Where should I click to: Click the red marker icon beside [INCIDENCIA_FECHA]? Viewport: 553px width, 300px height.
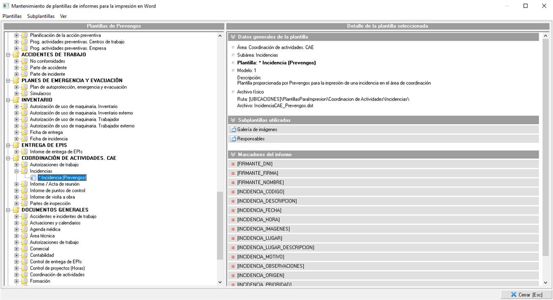pyautogui.click(x=233, y=210)
